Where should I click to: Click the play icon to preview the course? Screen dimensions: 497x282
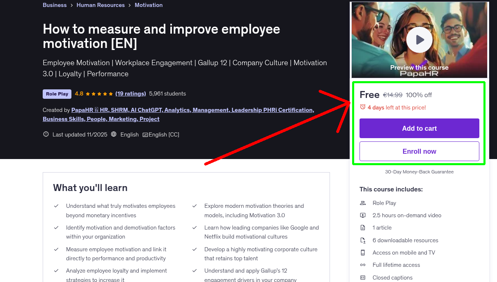[419, 39]
